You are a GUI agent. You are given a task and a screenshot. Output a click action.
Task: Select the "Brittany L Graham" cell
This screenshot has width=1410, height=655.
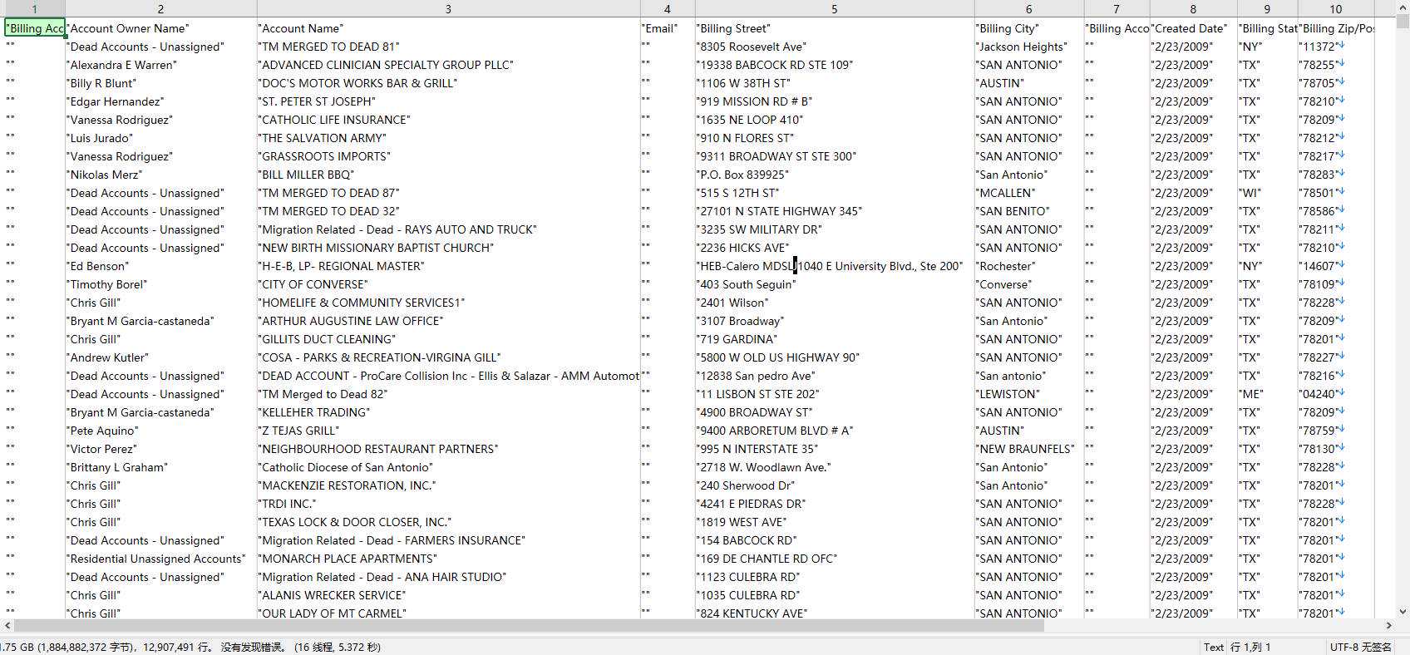[x=160, y=467]
